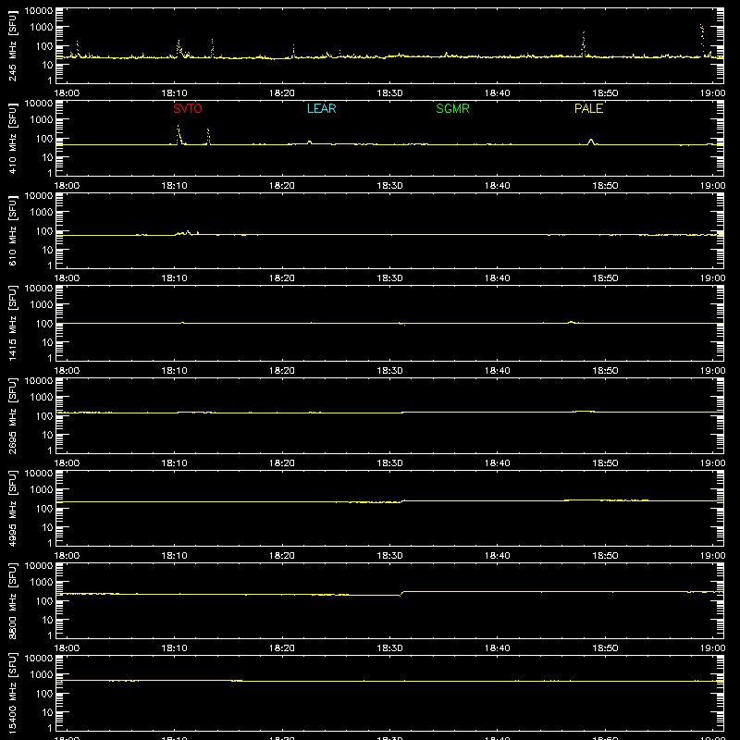740x740 pixels.
Task: Select the 15400 MHz [SFU] axis title
Action: [x=12, y=693]
